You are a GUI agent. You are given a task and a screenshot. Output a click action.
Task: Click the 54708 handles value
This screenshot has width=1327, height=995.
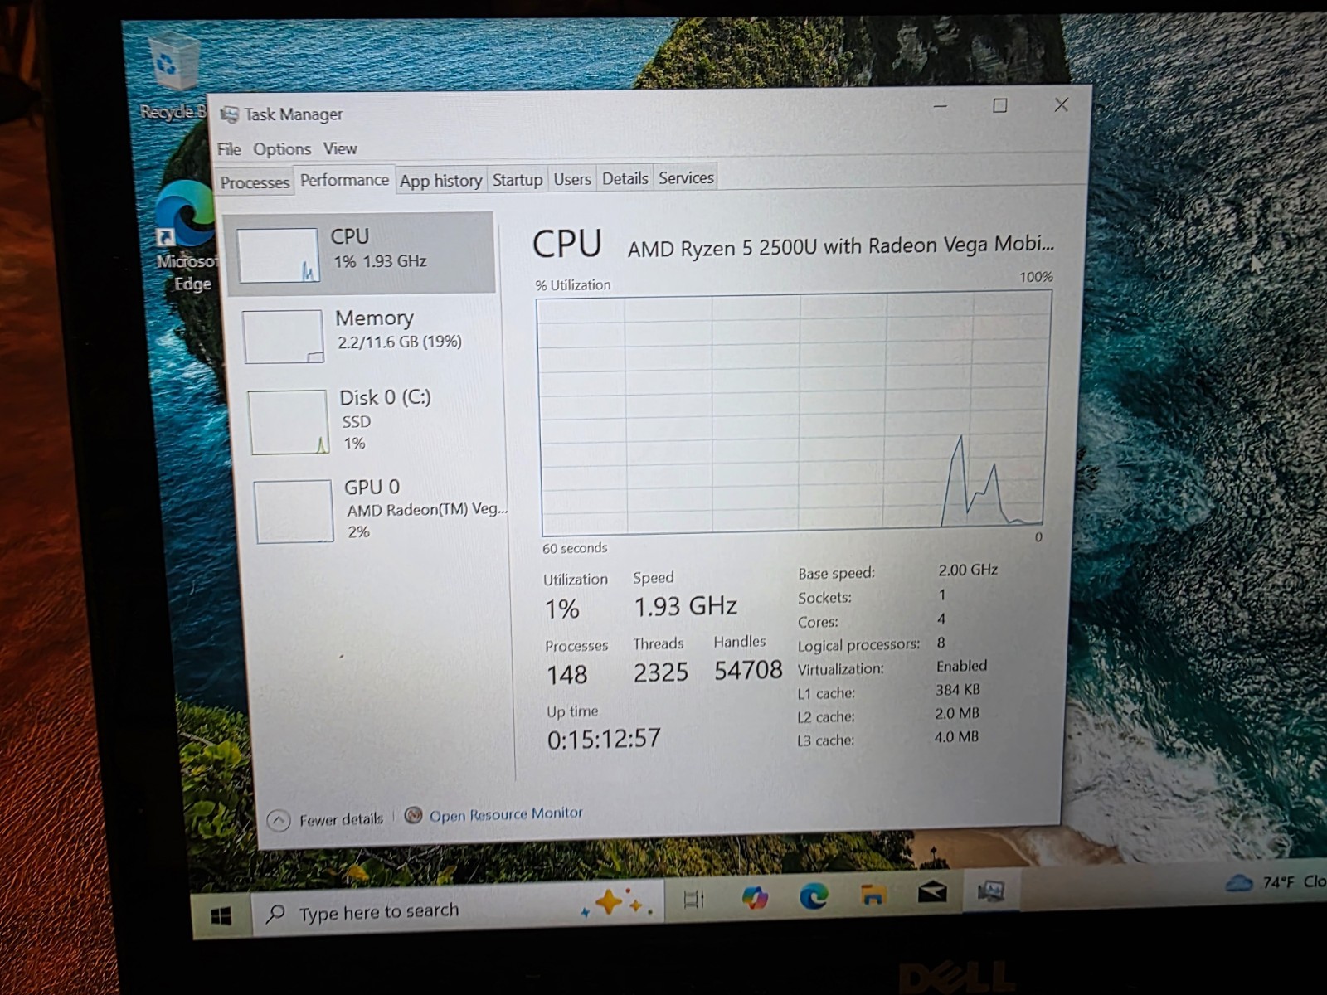(748, 670)
